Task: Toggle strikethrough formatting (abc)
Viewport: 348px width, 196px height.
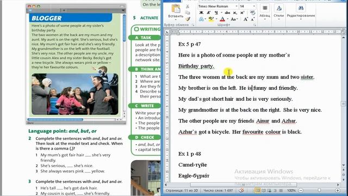Action: tap(227, 13)
